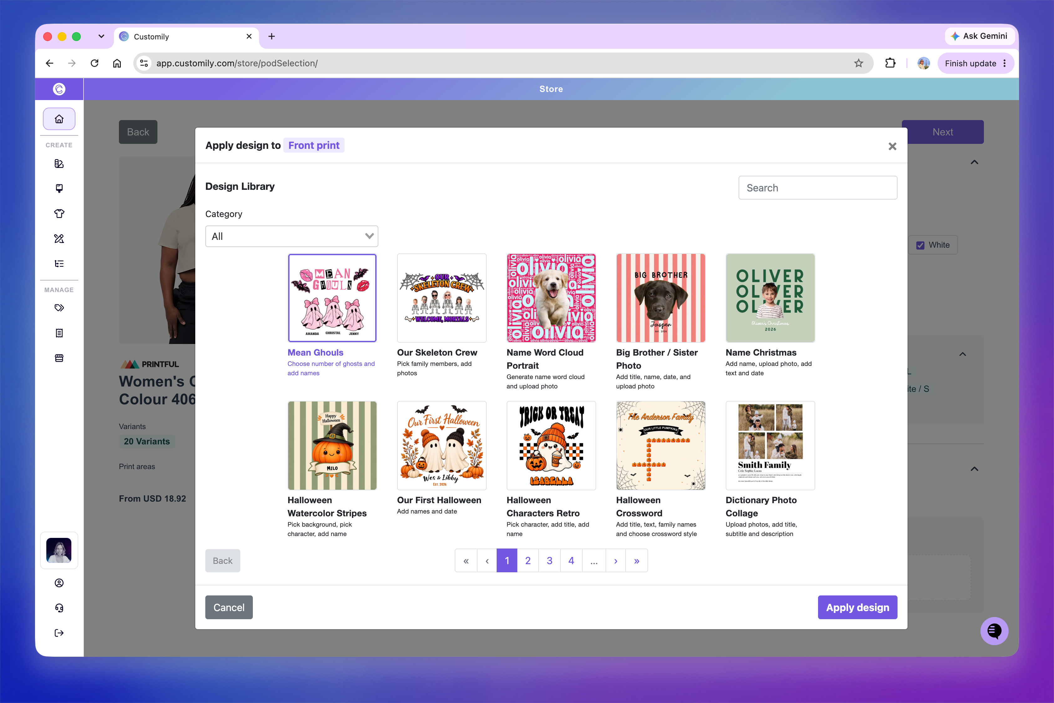Cancel the design selection dialog
1054x703 pixels.
229,608
